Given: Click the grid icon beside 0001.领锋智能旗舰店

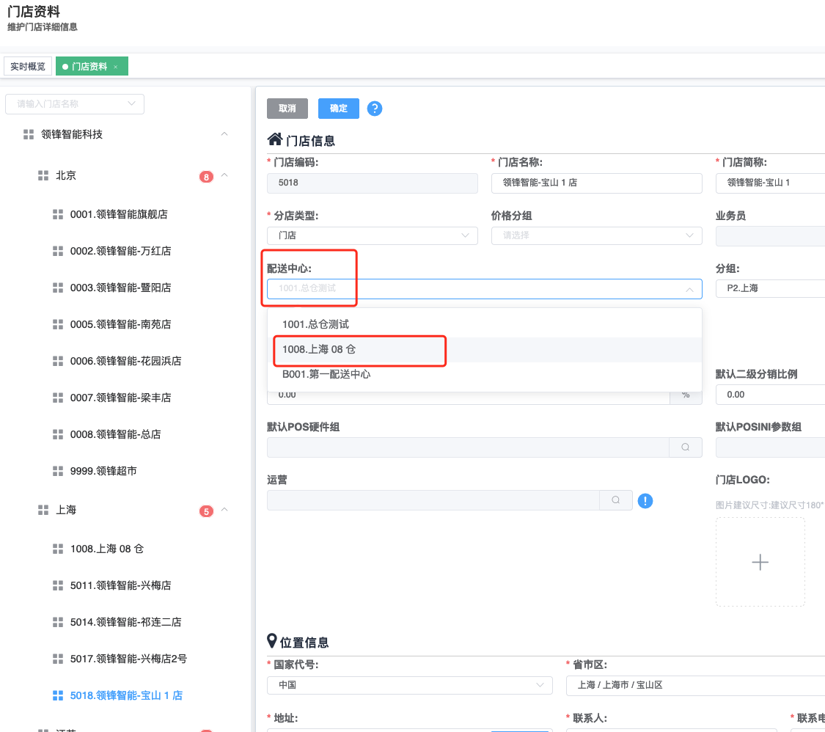Looking at the screenshot, I should point(58,214).
